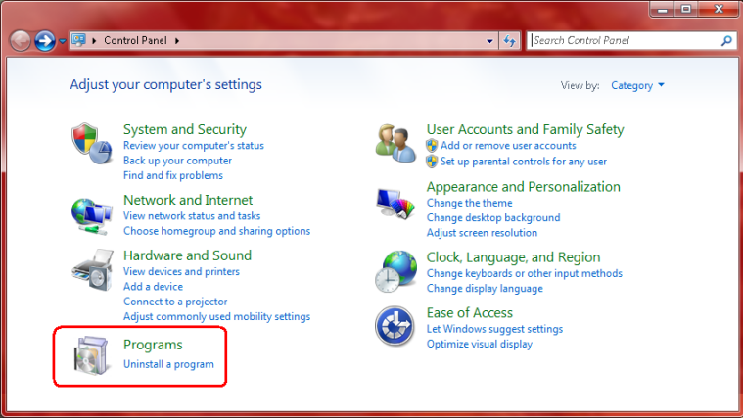The image size is (743, 418).
Task: Focus the Search Control Panel field
Action: [631, 41]
